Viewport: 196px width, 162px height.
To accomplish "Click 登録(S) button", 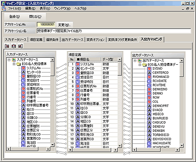I will 14,17.
